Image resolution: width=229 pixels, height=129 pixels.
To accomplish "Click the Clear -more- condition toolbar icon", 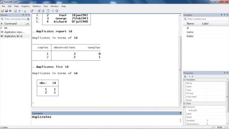I will click(x=53, y=11).
